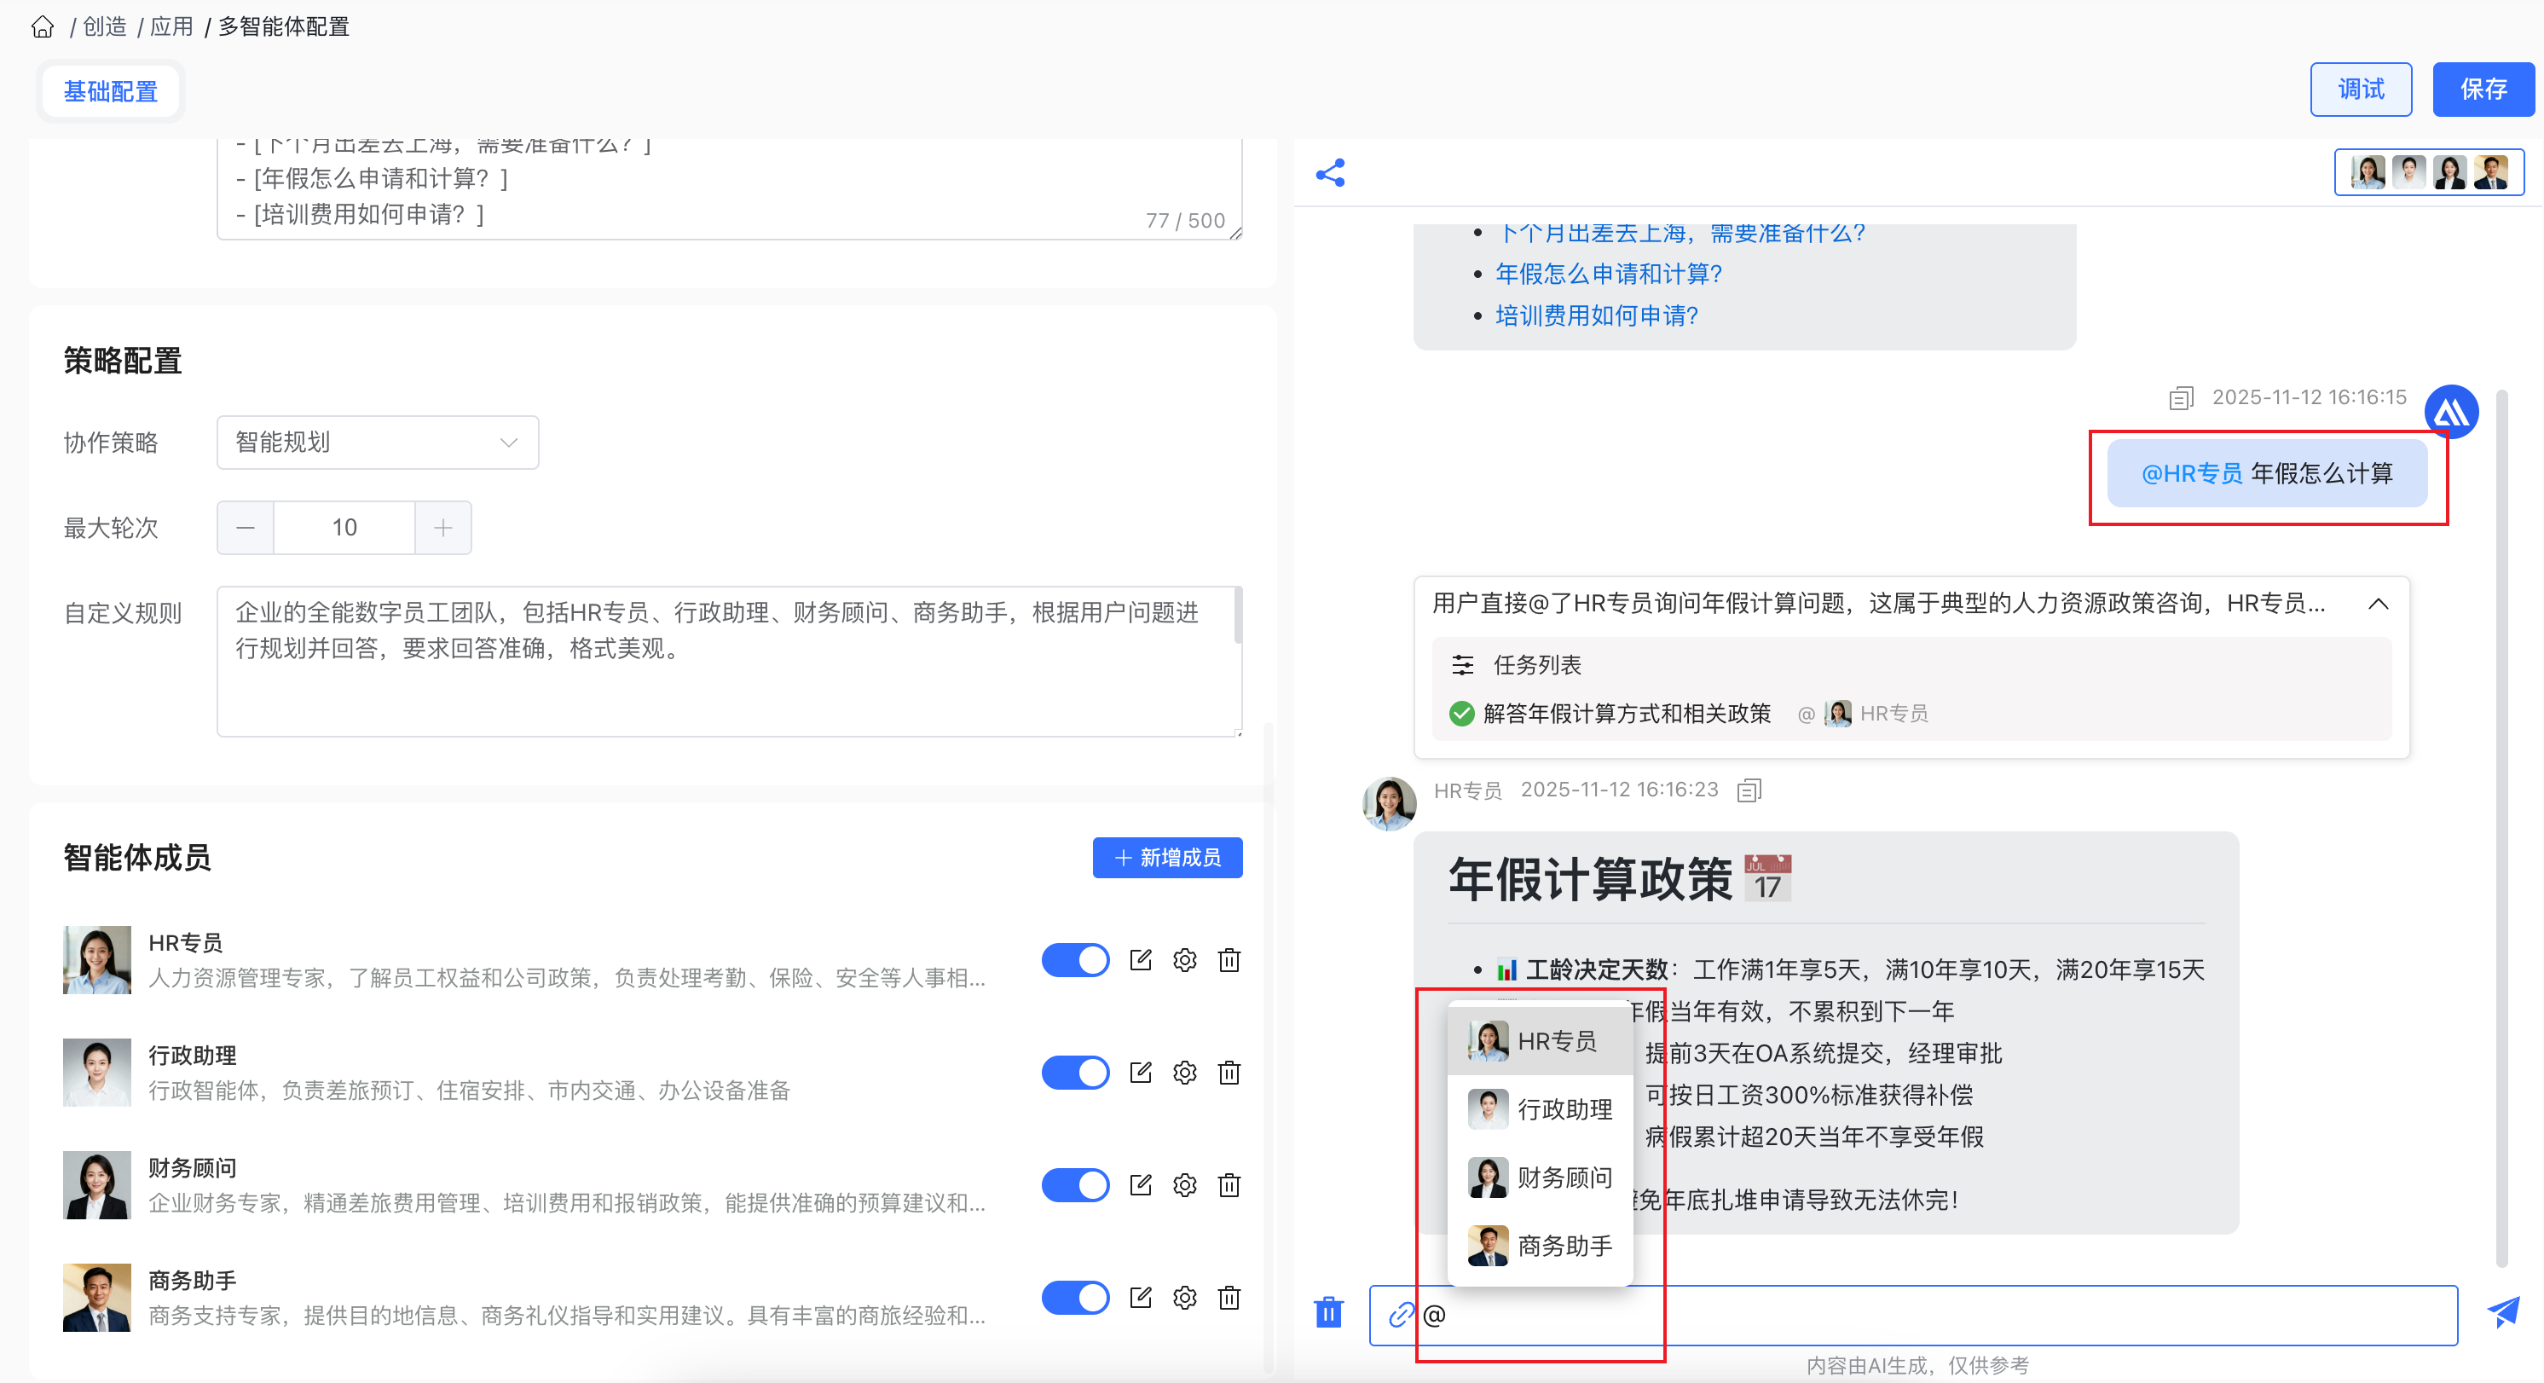
Task: Open the 协作策略 dropdown
Action: coord(378,442)
